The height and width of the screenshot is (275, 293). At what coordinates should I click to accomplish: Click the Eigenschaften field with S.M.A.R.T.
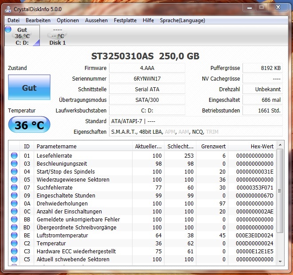(x=196, y=132)
